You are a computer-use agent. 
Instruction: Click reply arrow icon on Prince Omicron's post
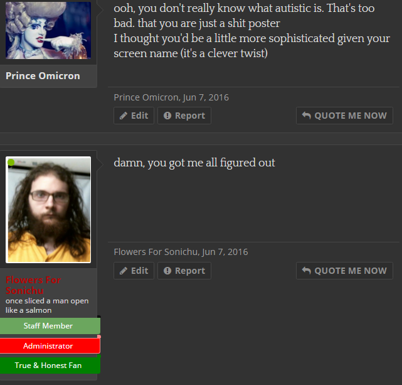tap(307, 116)
